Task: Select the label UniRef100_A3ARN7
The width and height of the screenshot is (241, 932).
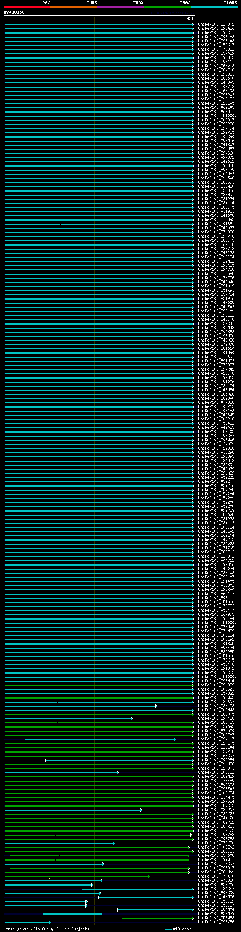Action: point(216,810)
